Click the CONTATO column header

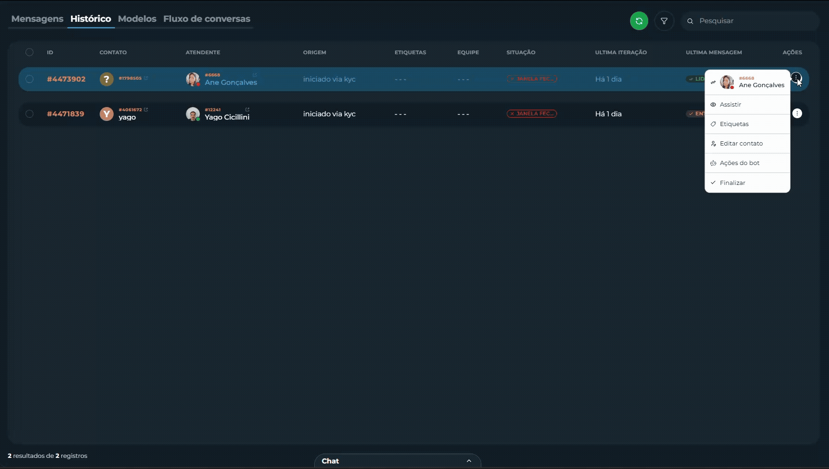(113, 52)
